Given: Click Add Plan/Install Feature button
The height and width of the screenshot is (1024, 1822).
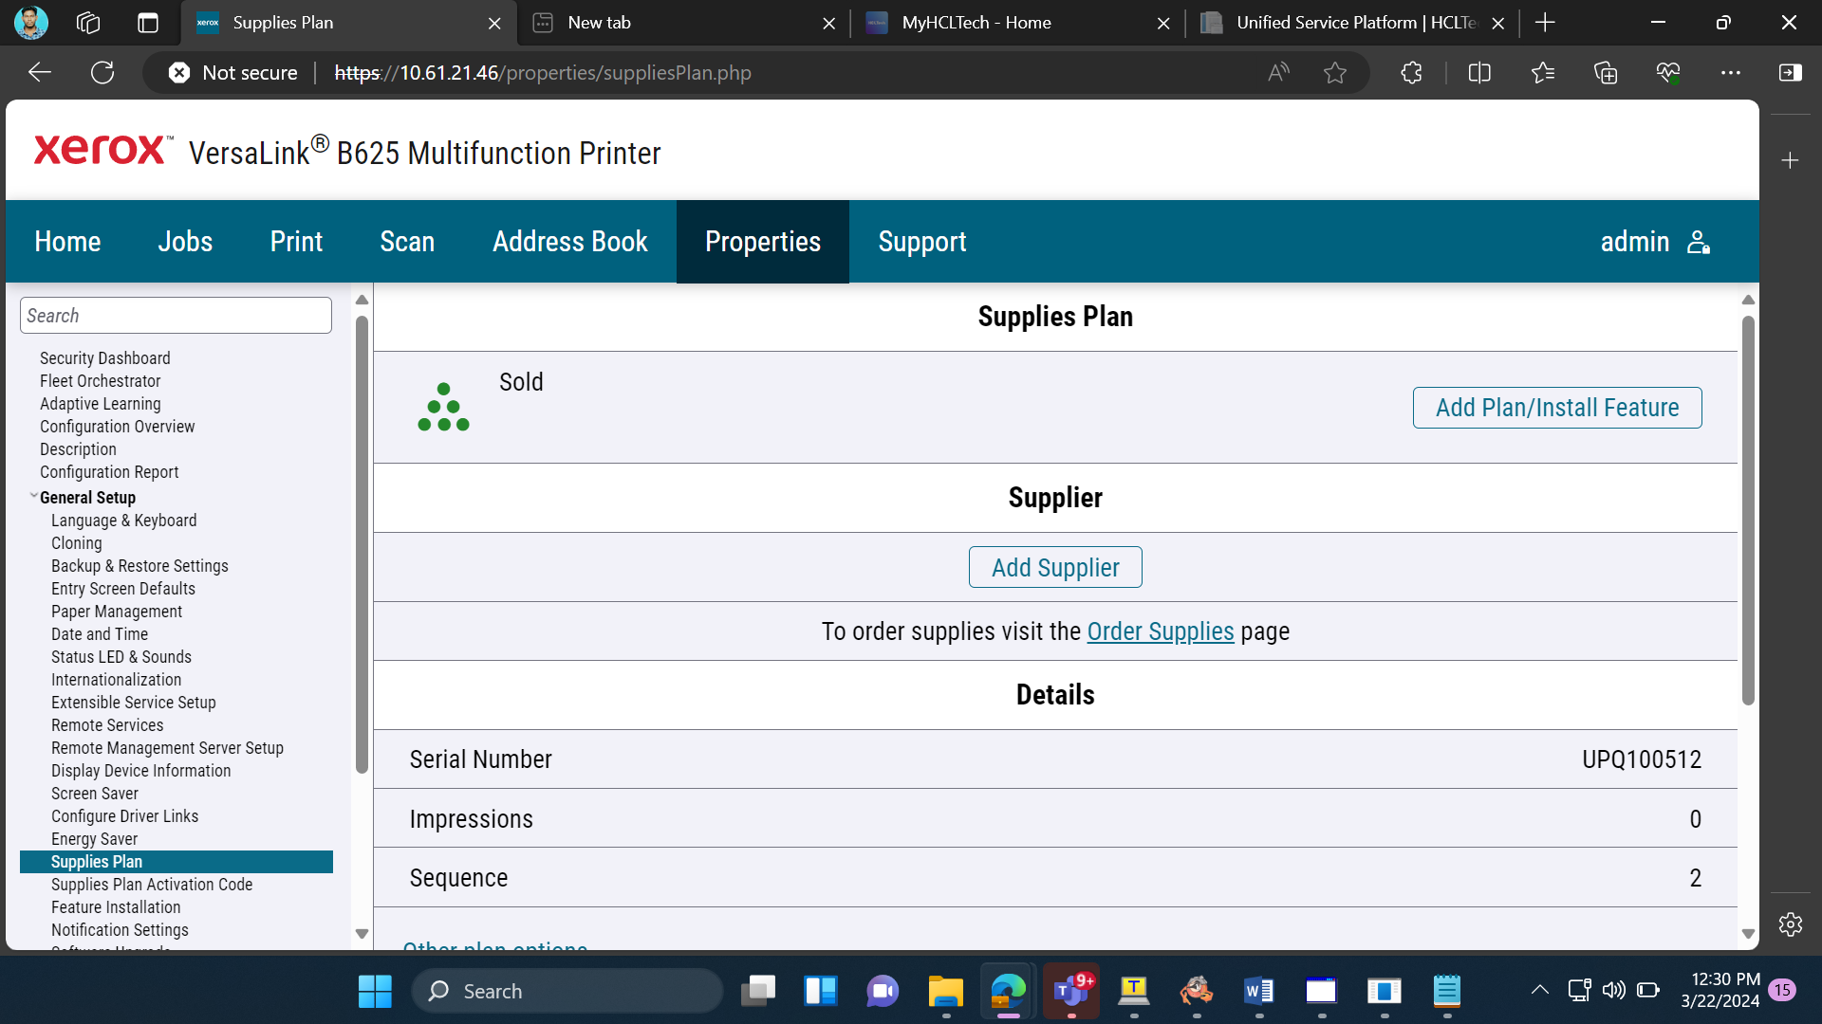Looking at the screenshot, I should 1557,408.
